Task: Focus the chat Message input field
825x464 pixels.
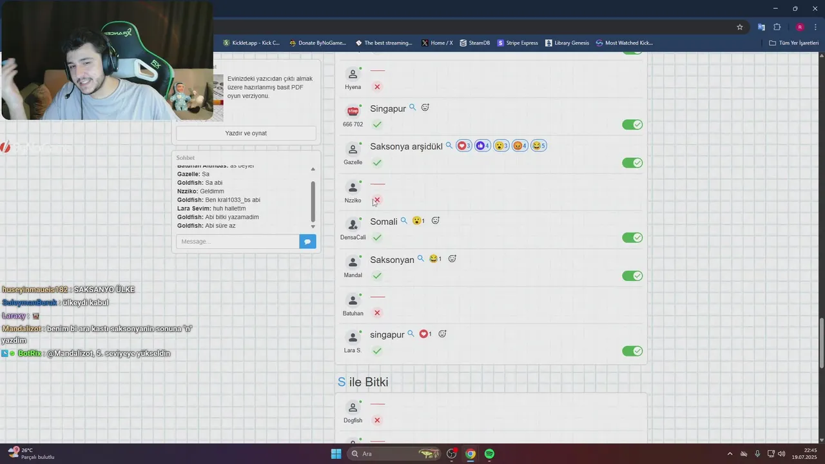Action: coord(238,242)
